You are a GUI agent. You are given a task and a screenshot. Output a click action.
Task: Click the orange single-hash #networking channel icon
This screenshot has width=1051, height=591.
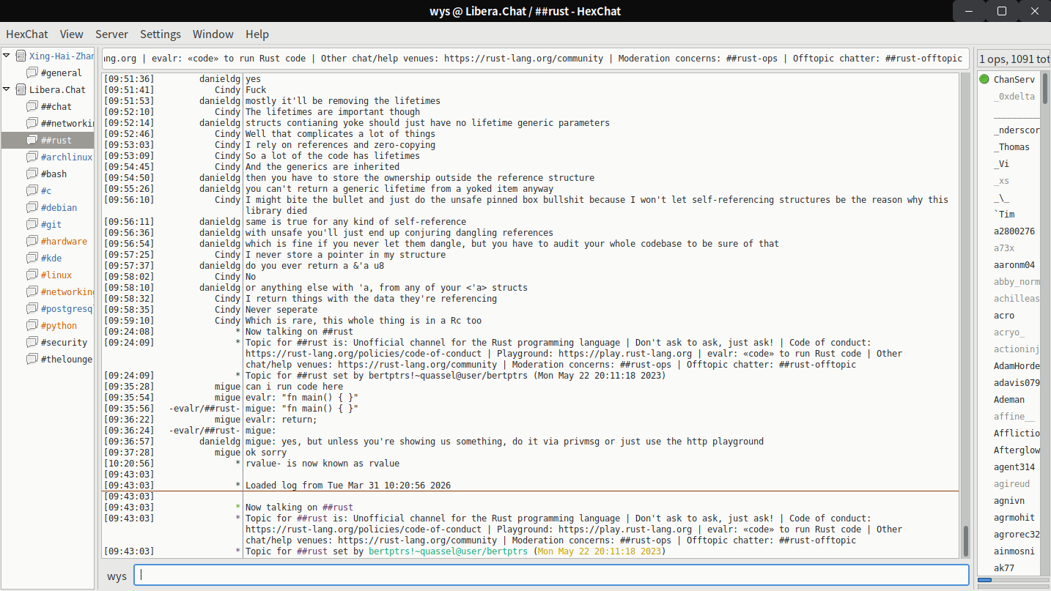[x=32, y=291]
